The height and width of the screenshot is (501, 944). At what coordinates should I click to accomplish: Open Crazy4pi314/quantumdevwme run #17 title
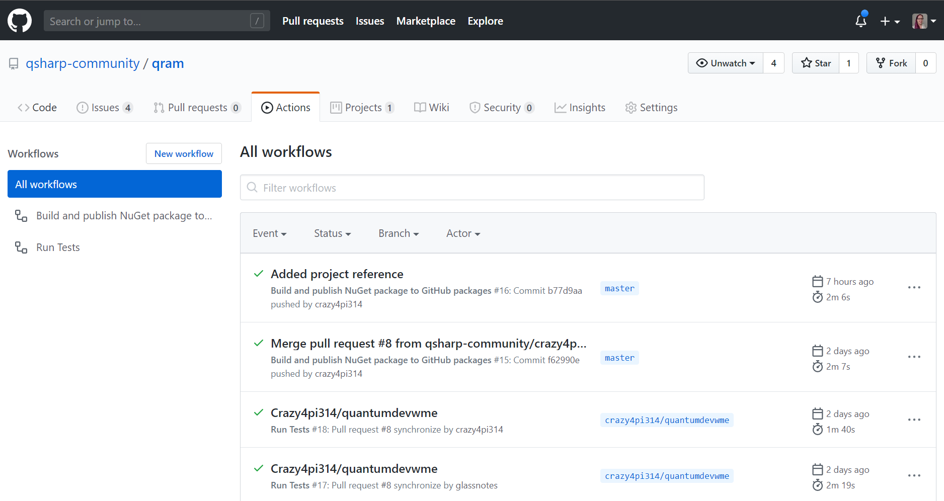[x=354, y=469]
